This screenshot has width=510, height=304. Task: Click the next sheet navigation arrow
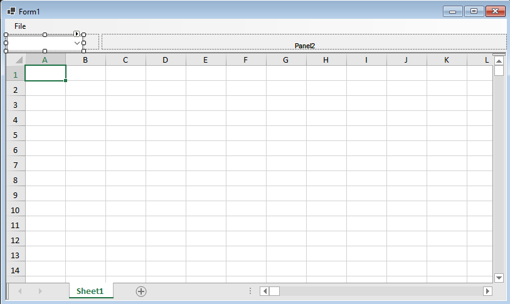point(40,291)
